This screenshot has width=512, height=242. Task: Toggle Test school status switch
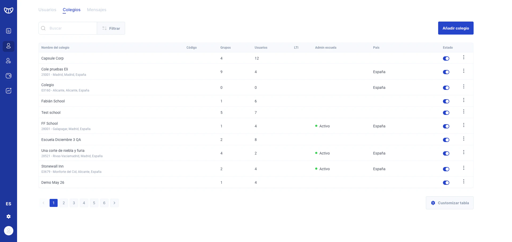(x=446, y=113)
